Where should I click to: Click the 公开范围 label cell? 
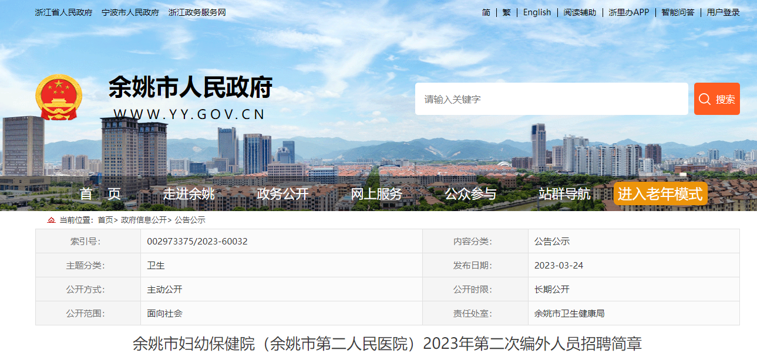coord(88,313)
